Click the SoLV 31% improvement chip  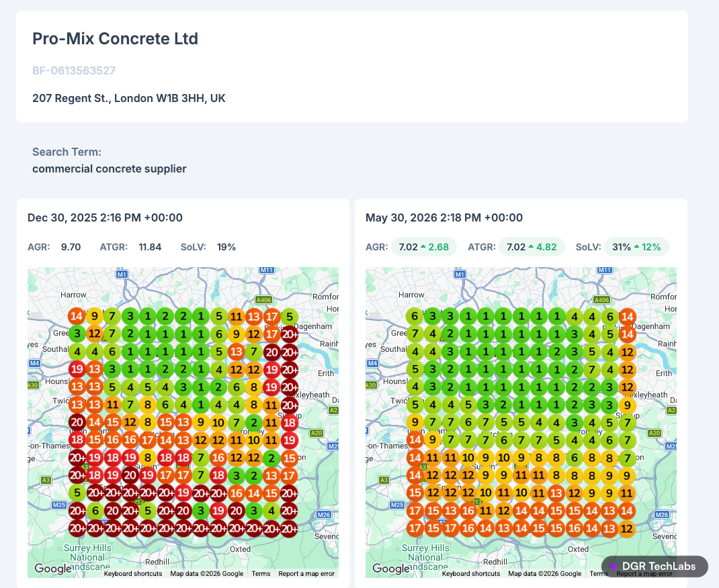636,247
